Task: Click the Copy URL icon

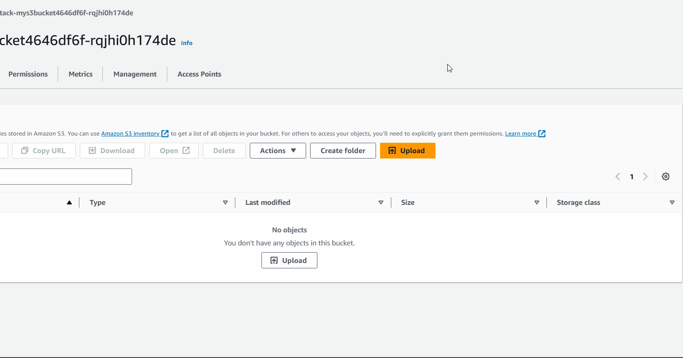Action: click(25, 150)
